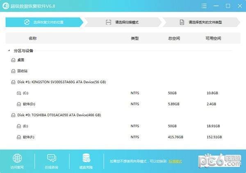246x173 pixels.
Task: Click the 桌面 drive icon
Action: [14, 60]
